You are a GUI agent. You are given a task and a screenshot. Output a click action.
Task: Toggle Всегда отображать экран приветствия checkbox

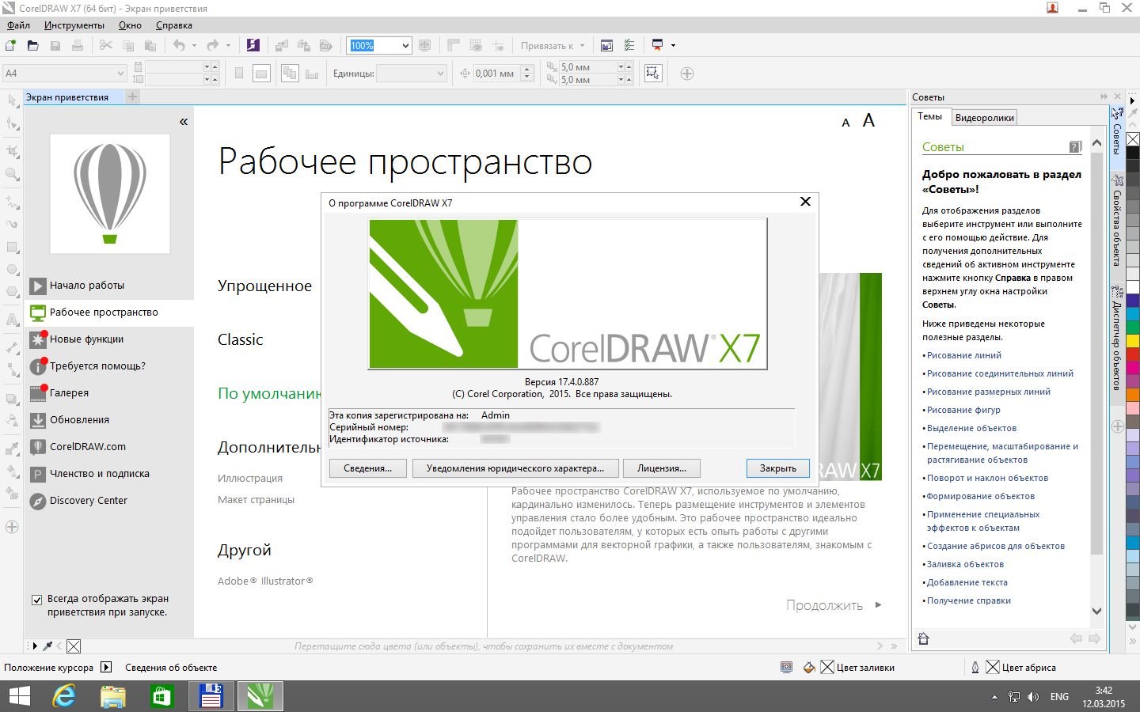pos(36,600)
